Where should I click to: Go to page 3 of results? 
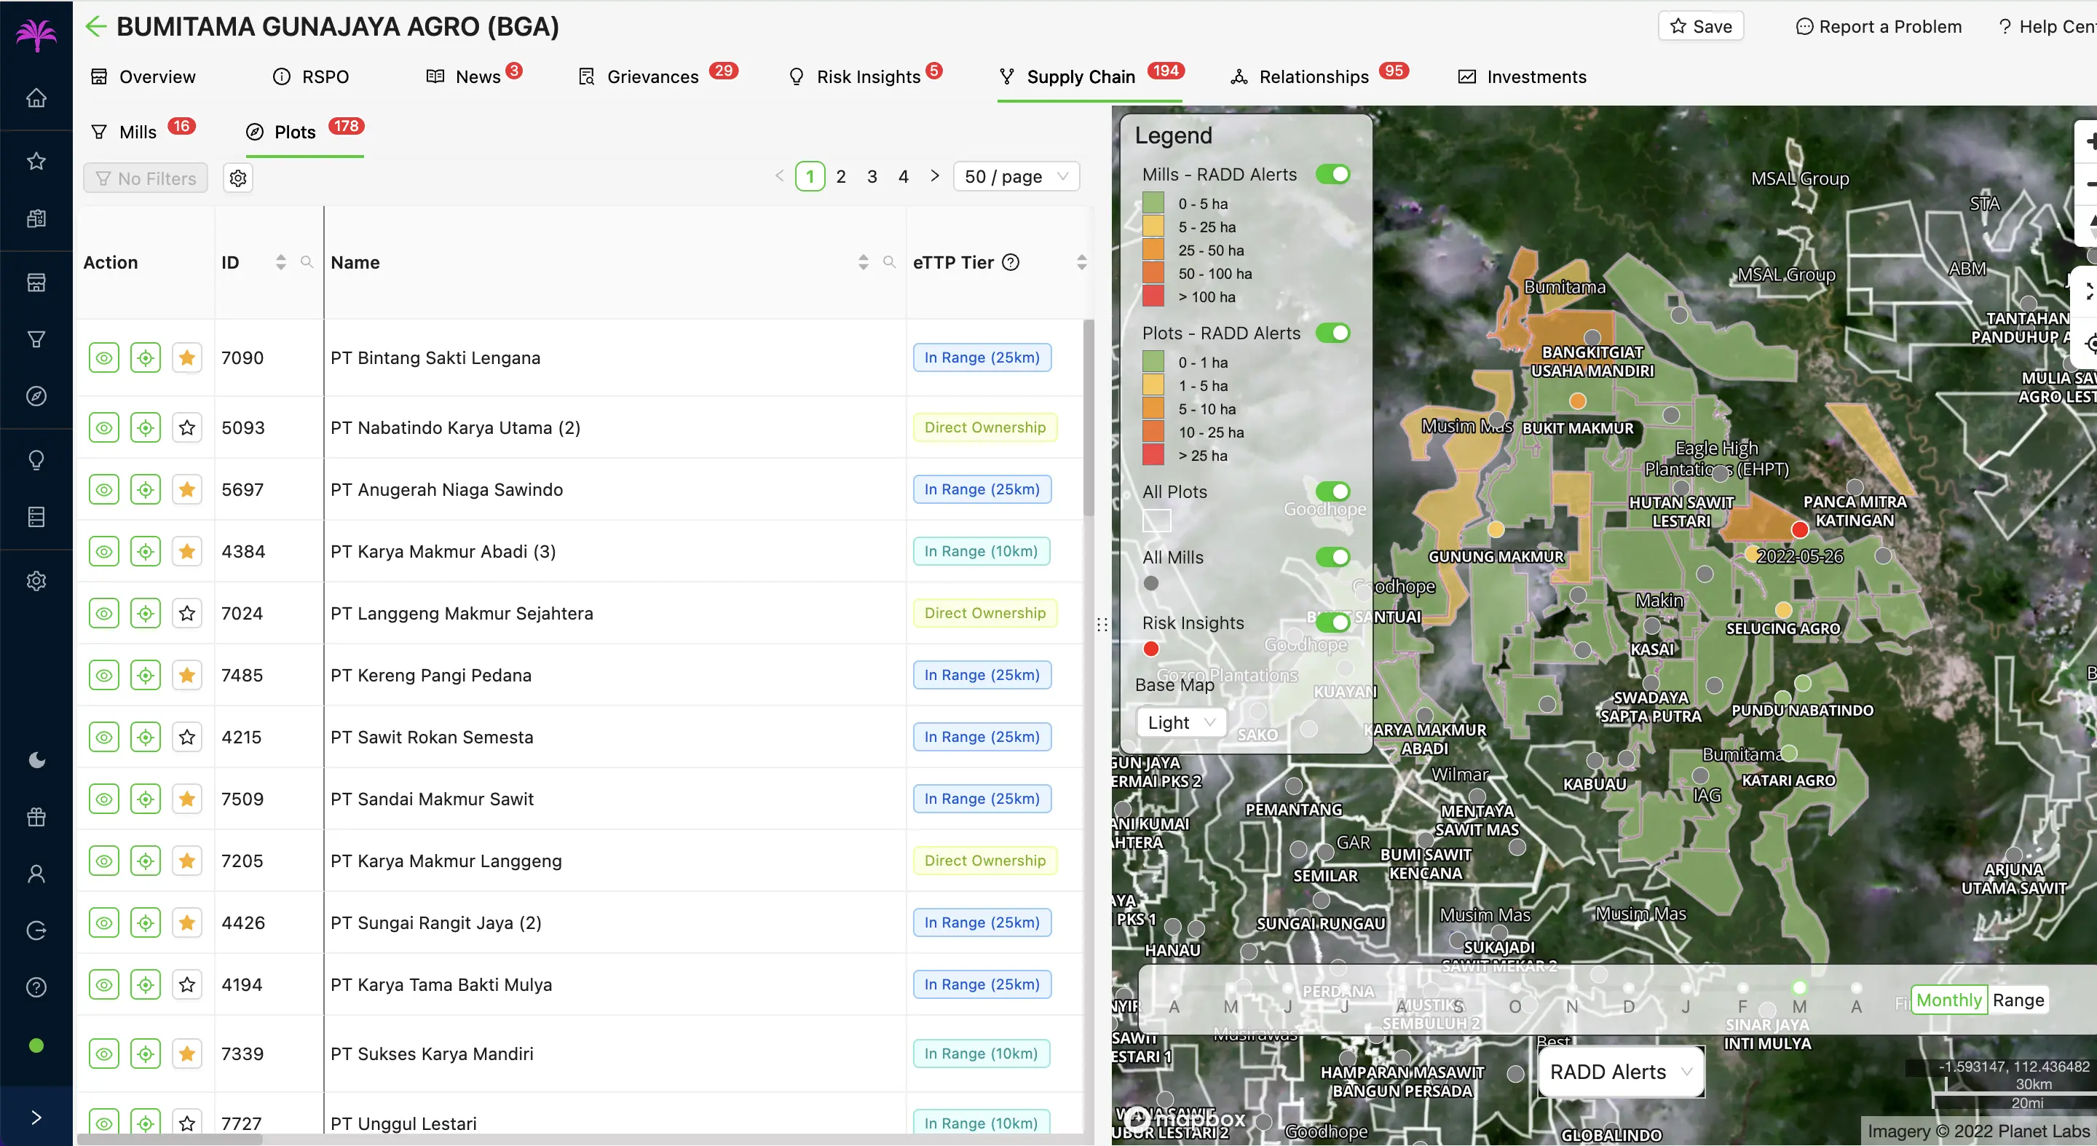point(872,177)
